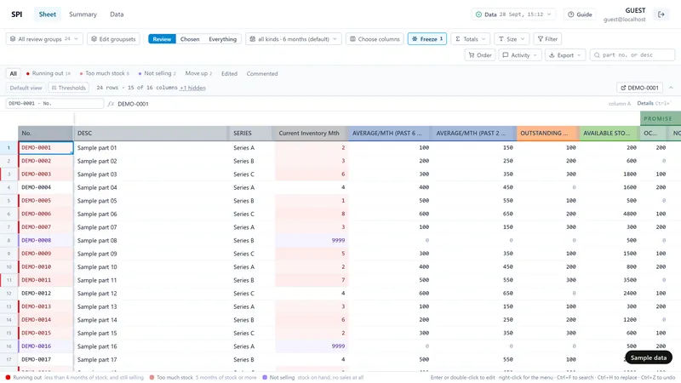Screen dimensions: 681x383
Task: Filter by Edited chip
Action: [229, 74]
